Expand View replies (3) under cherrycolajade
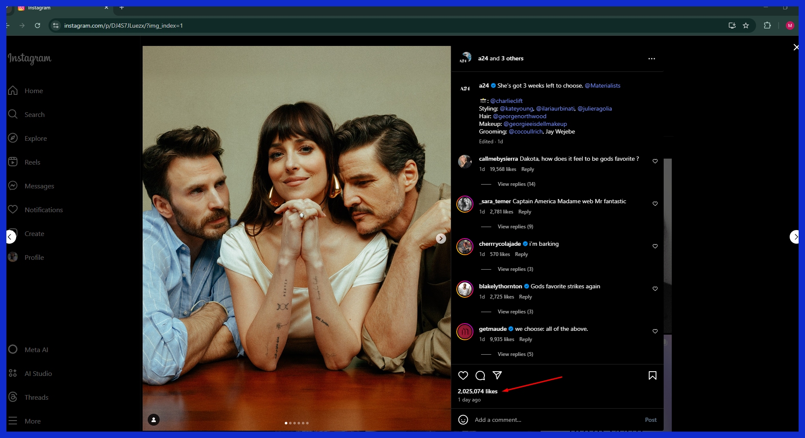 pos(515,269)
